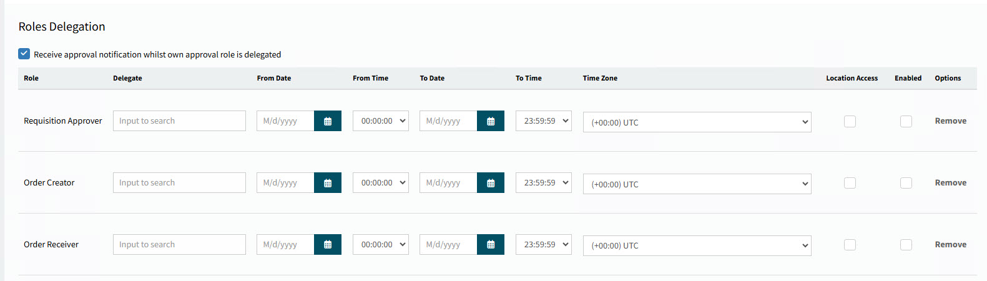Image resolution: width=987 pixels, height=281 pixels.
Task: Expand To Time dropdown for Order Creator
Action: [543, 183]
